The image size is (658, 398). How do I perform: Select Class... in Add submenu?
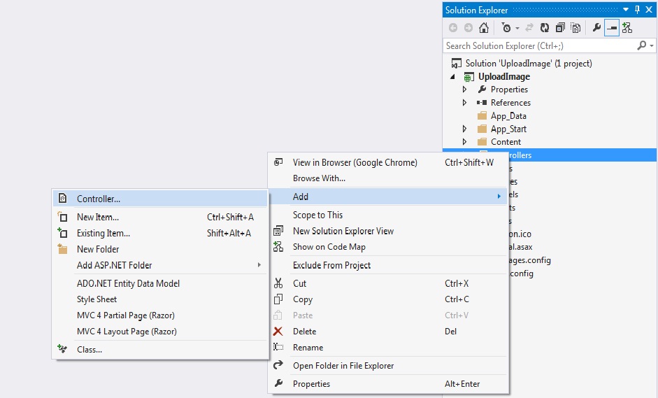click(x=160, y=349)
